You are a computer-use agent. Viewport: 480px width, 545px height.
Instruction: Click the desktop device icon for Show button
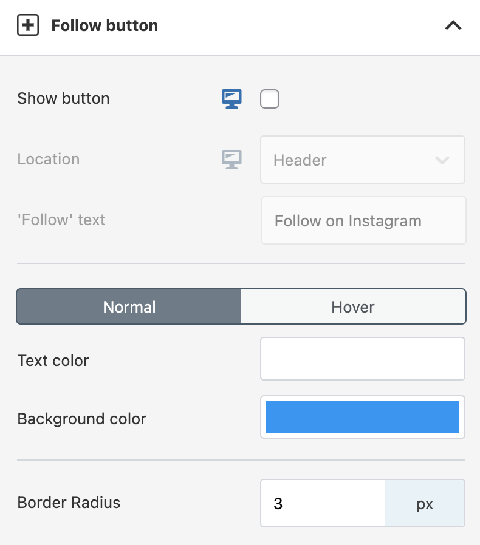tap(231, 98)
